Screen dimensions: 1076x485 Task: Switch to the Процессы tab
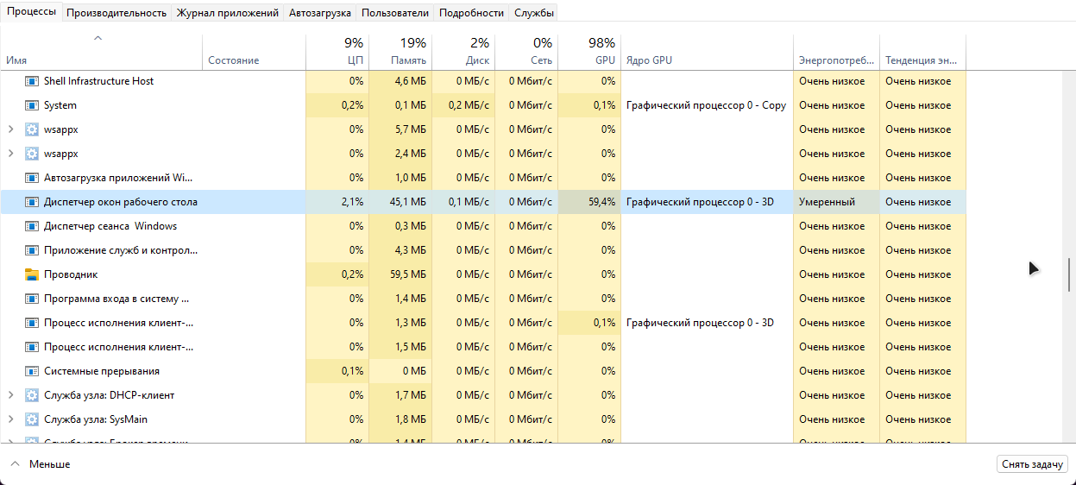(x=32, y=12)
